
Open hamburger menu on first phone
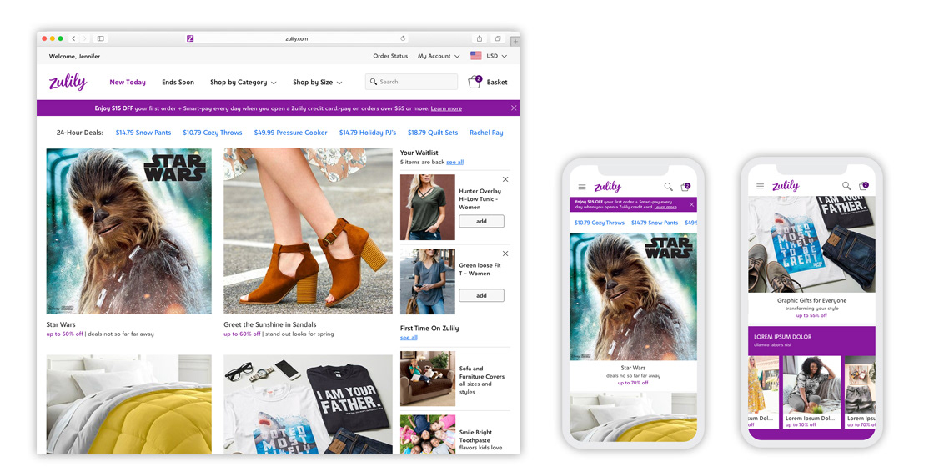(x=582, y=187)
